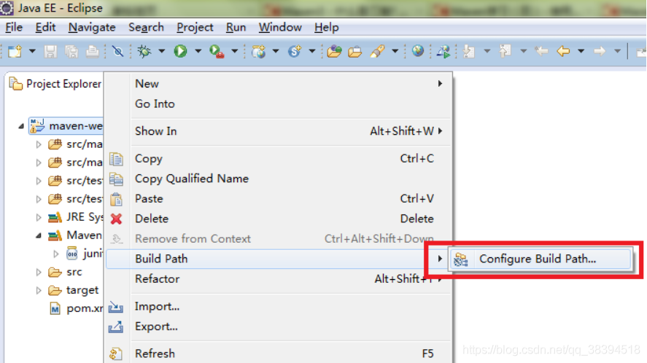
Task: Open the Project menu
Action: coord(195,27)
